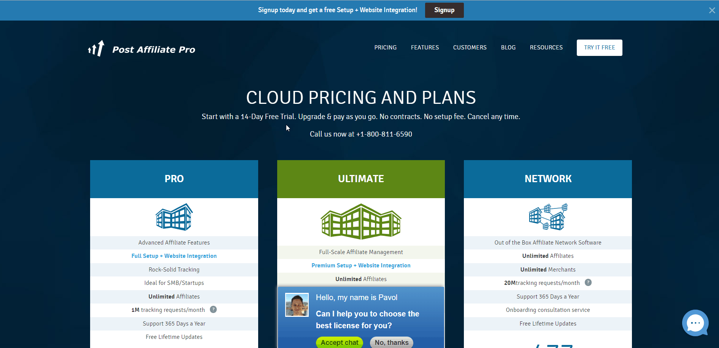Viewport: 719px width, 348px height.
Task: Open the CUSTOMERS menu item
Action: click(470, 48)
